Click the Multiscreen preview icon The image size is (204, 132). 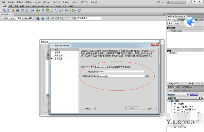pos(38,19)
